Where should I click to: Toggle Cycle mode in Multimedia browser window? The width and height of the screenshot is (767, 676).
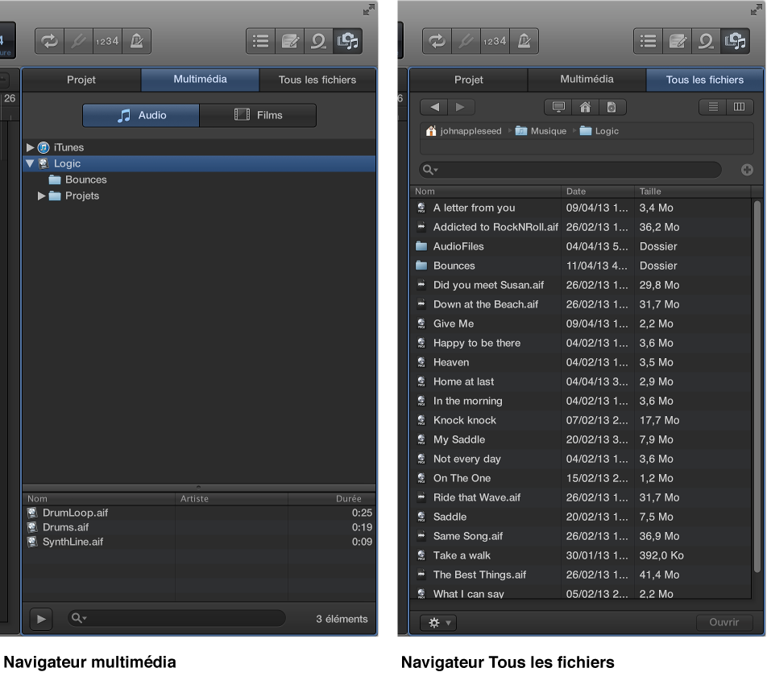point(49,42)
